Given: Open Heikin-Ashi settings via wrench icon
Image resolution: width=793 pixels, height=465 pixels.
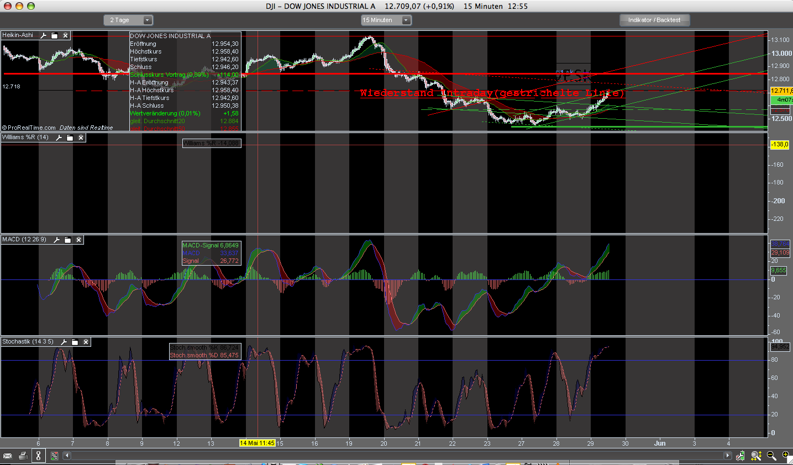Looking at the screenshot, I should [44, 35].
